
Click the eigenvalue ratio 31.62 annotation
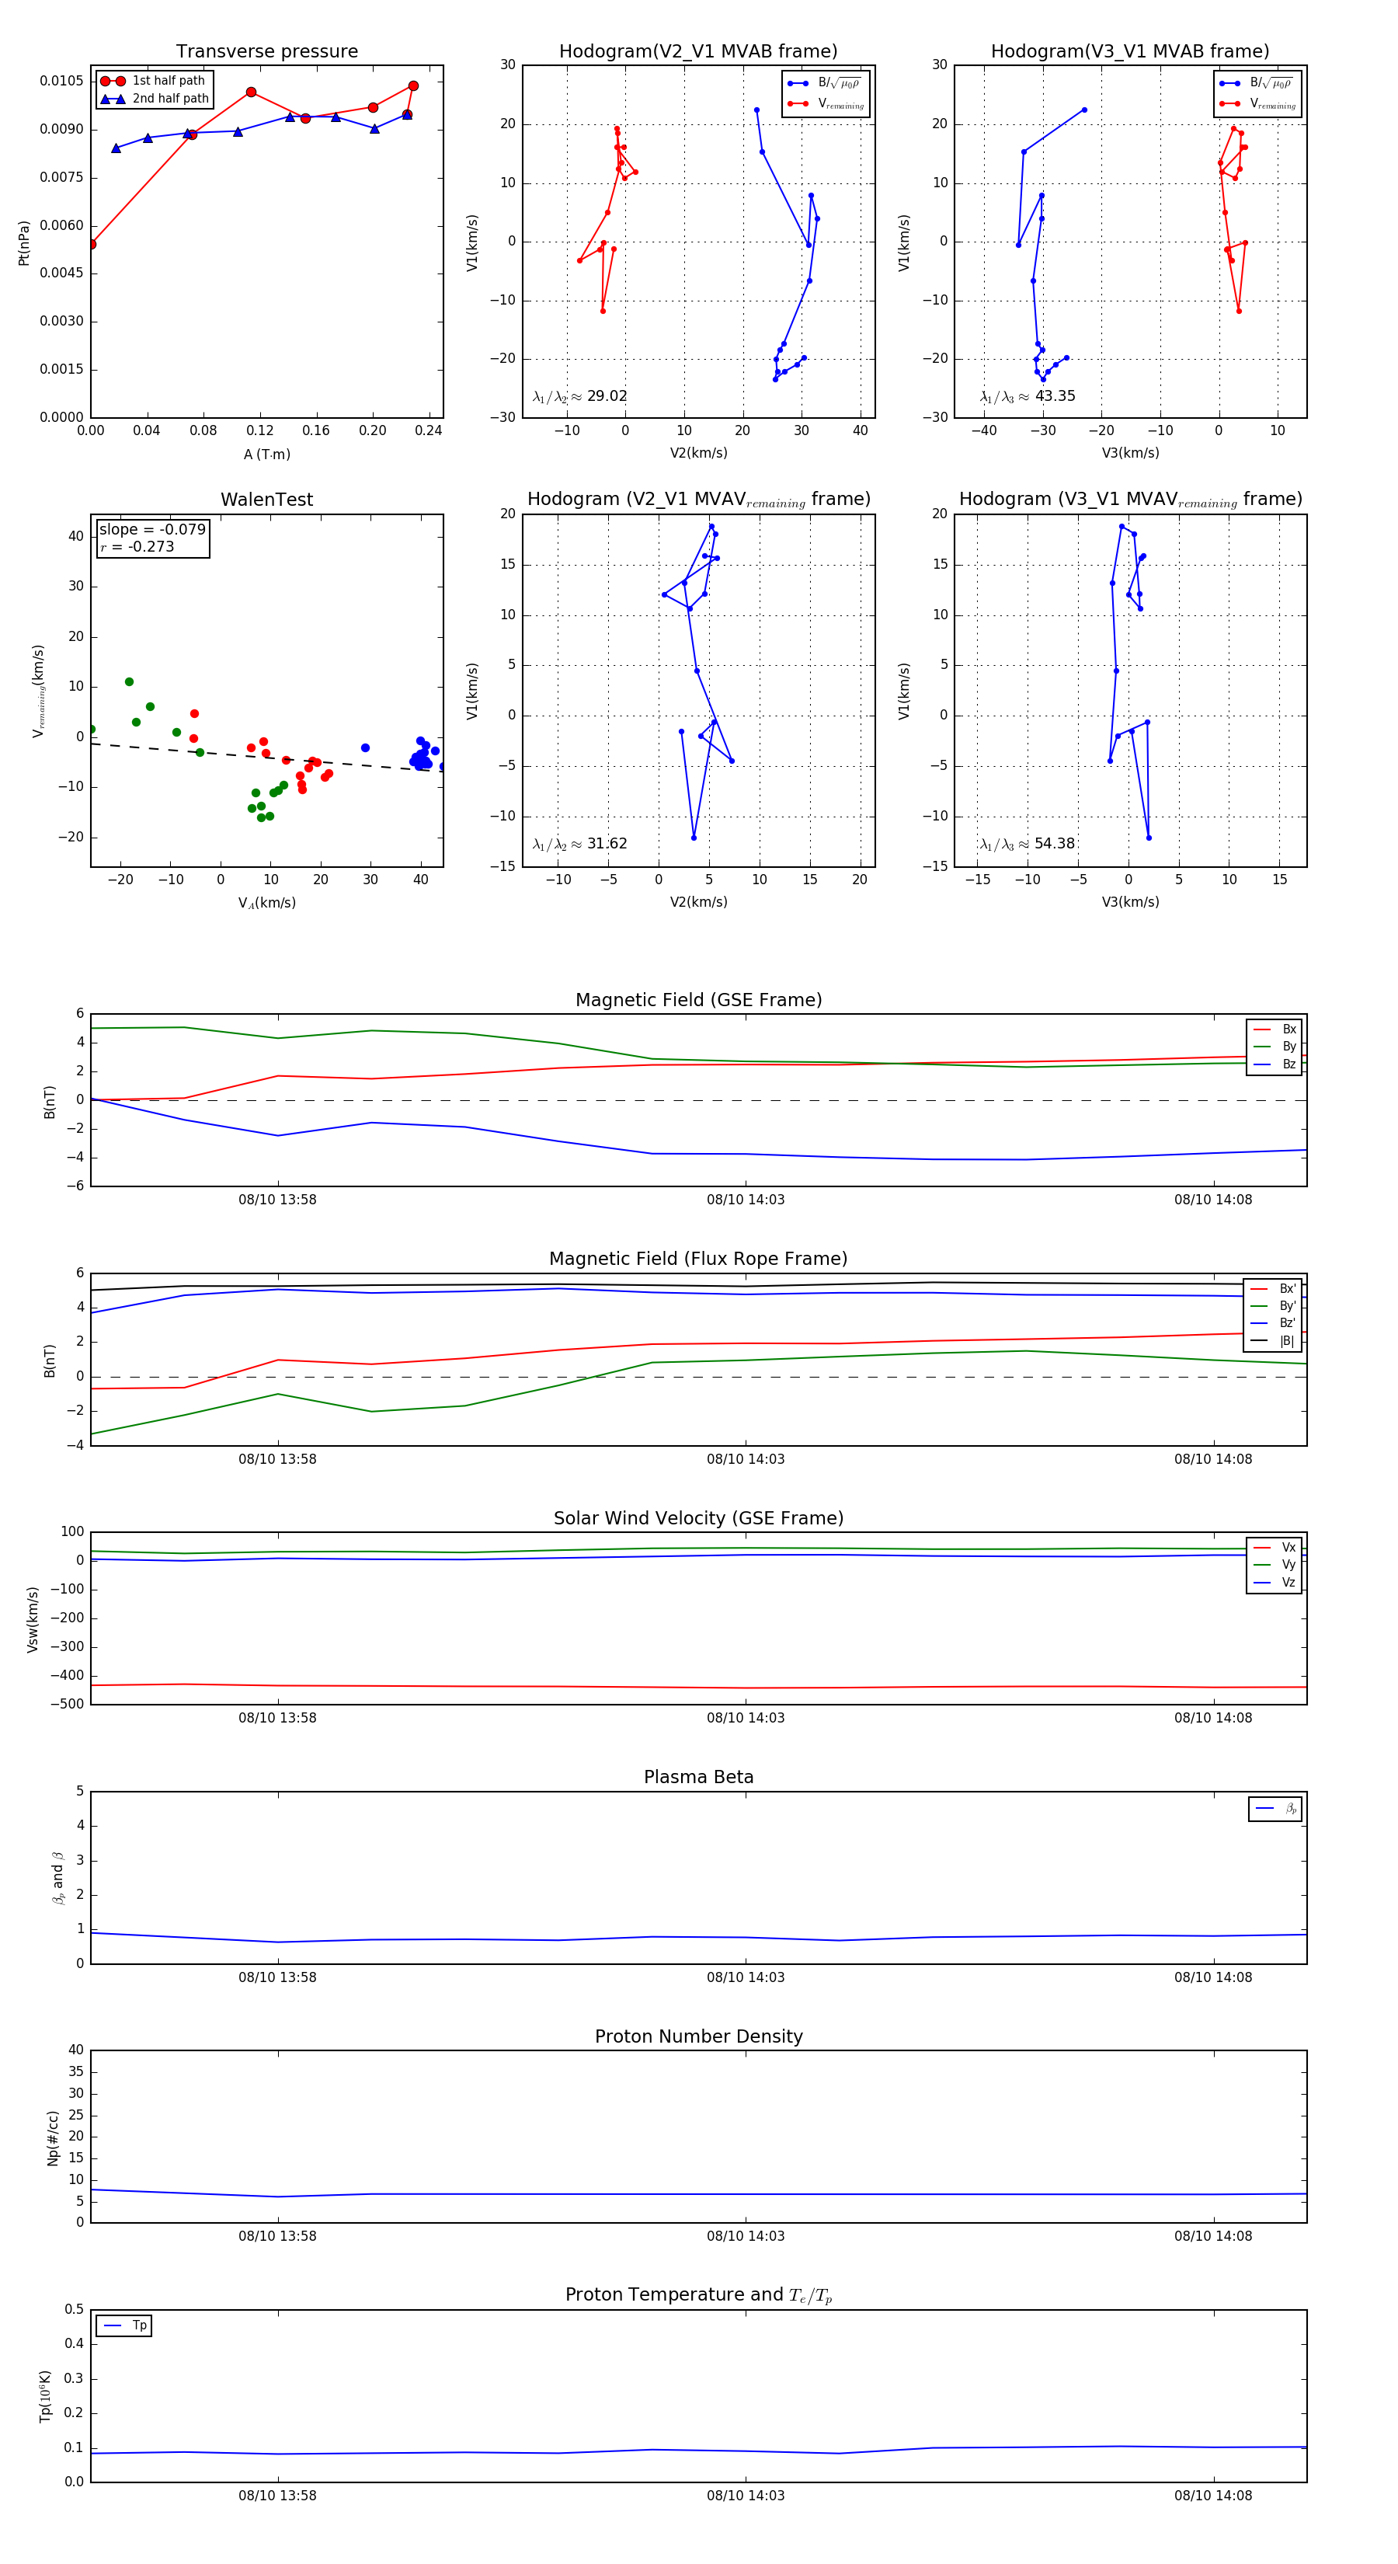pos(580,844)
